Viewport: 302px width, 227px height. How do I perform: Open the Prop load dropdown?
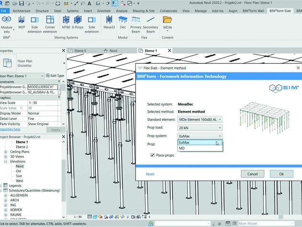[200, 128]
